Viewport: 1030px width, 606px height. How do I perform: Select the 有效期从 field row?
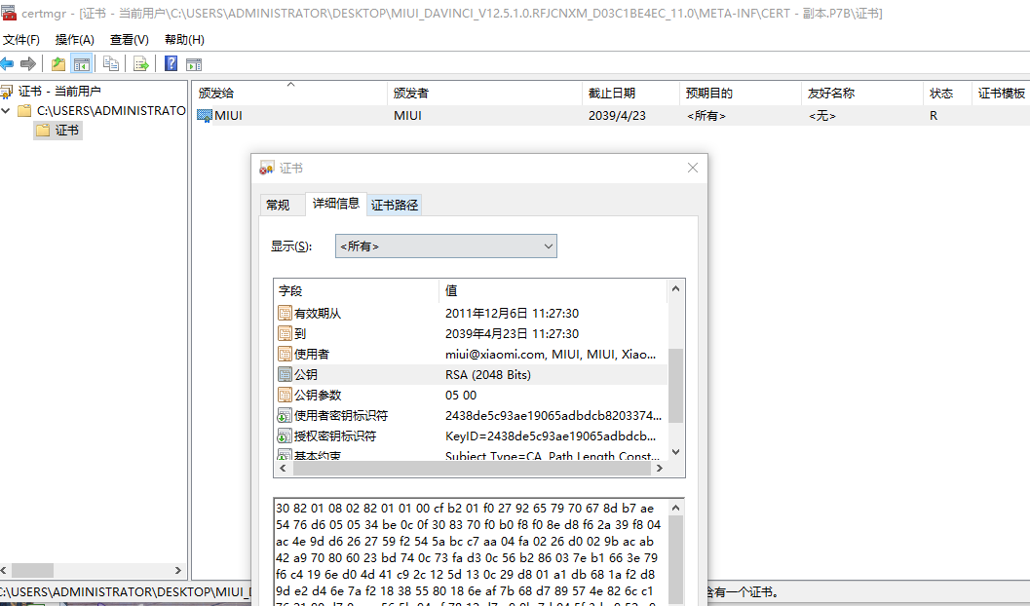[x=471, y=313]
